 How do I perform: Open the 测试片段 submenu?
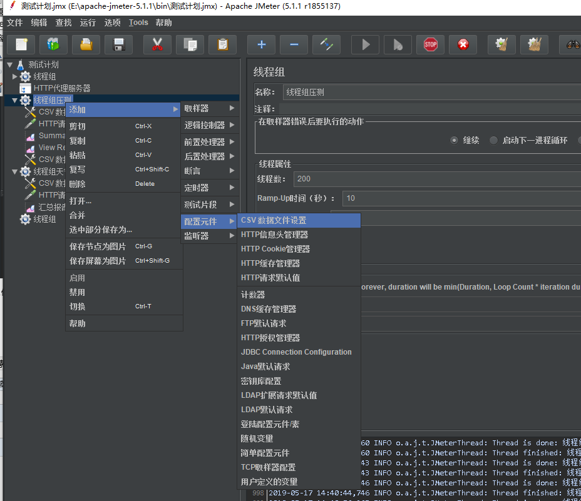(x=209, y=205)
